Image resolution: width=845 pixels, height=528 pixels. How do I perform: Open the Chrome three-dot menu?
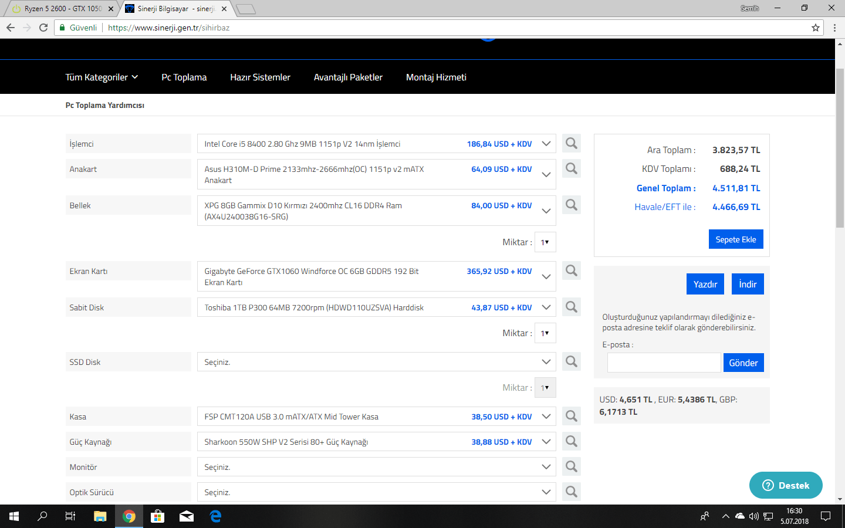[x=834, y=28]
